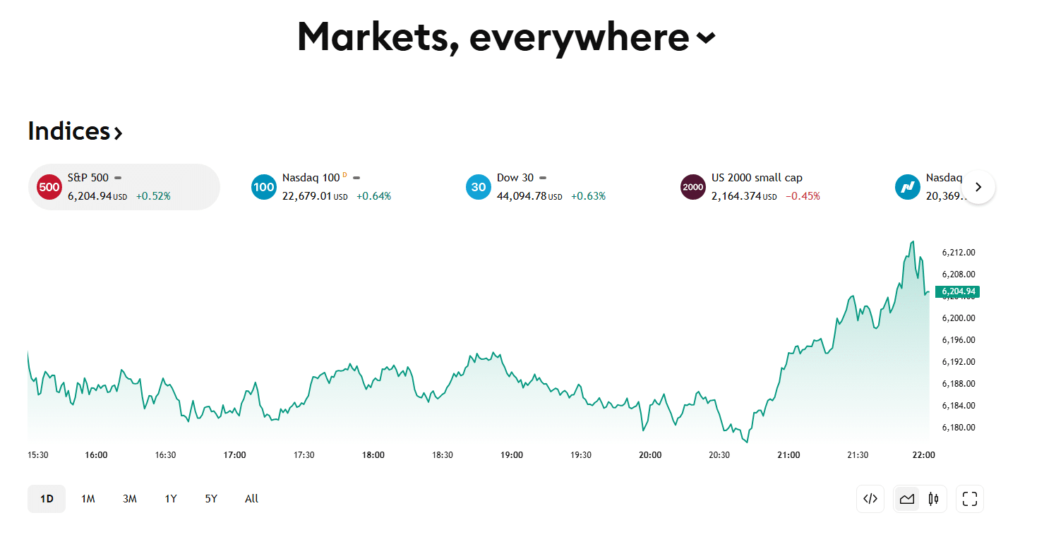Screen dimensions: 1044x537
Task: Select the 1Y time range tab
Action: 171,499
